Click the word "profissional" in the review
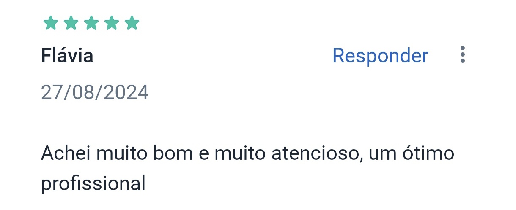Screen dimensions: 516x210 93,183
